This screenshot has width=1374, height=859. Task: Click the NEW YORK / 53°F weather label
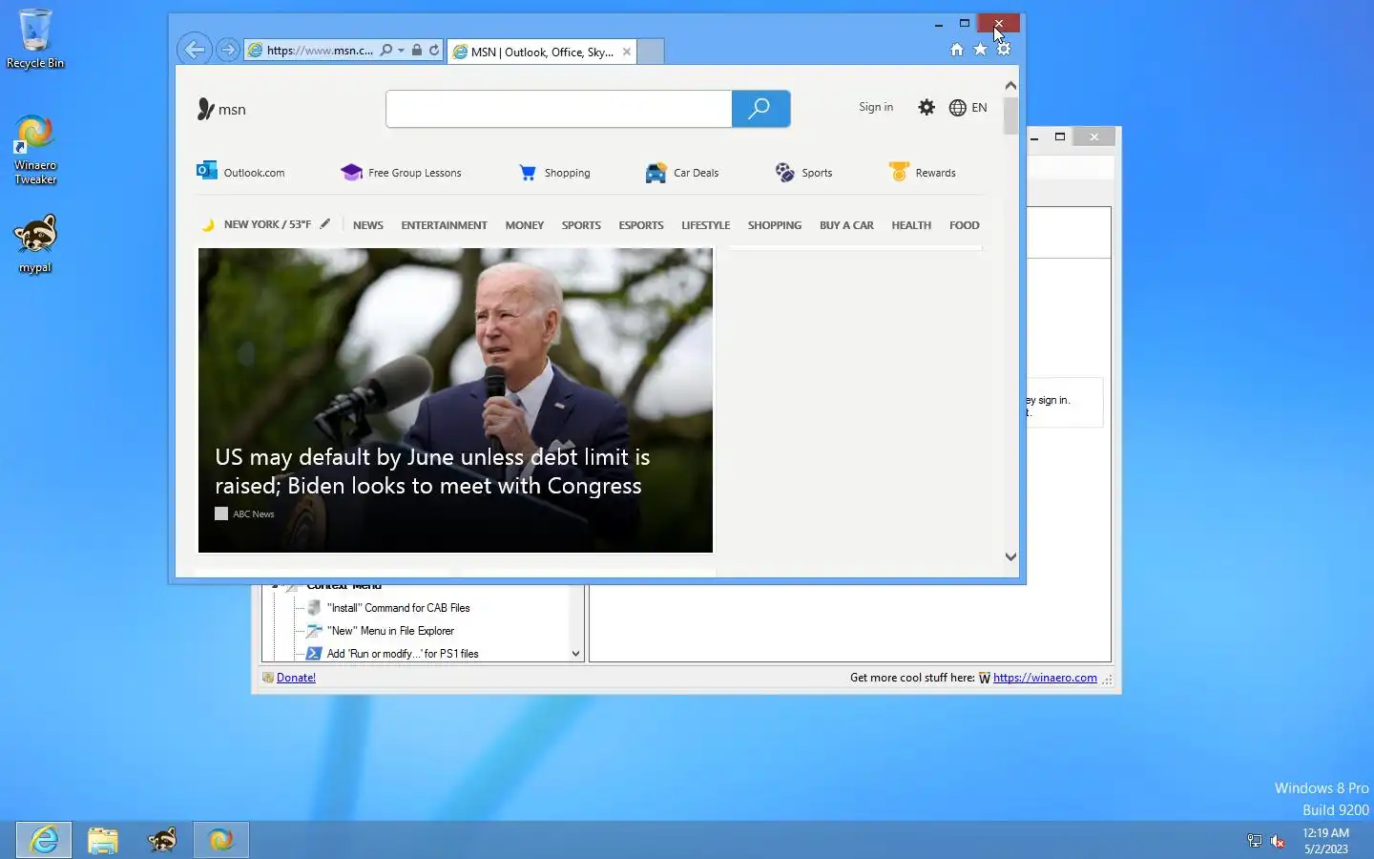(267, 224)
